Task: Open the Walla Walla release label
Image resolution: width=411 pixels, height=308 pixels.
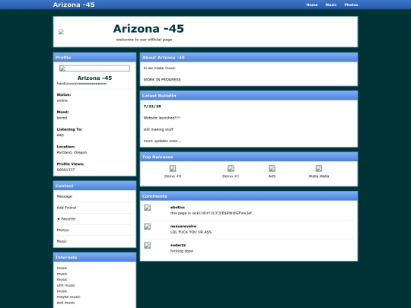Action: point(319,176)
